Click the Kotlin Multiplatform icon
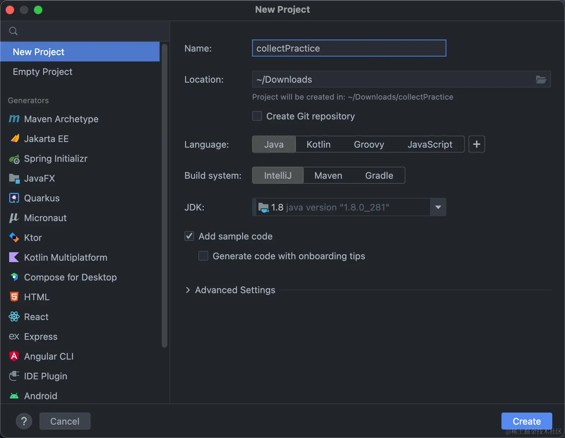 [14, 258]
